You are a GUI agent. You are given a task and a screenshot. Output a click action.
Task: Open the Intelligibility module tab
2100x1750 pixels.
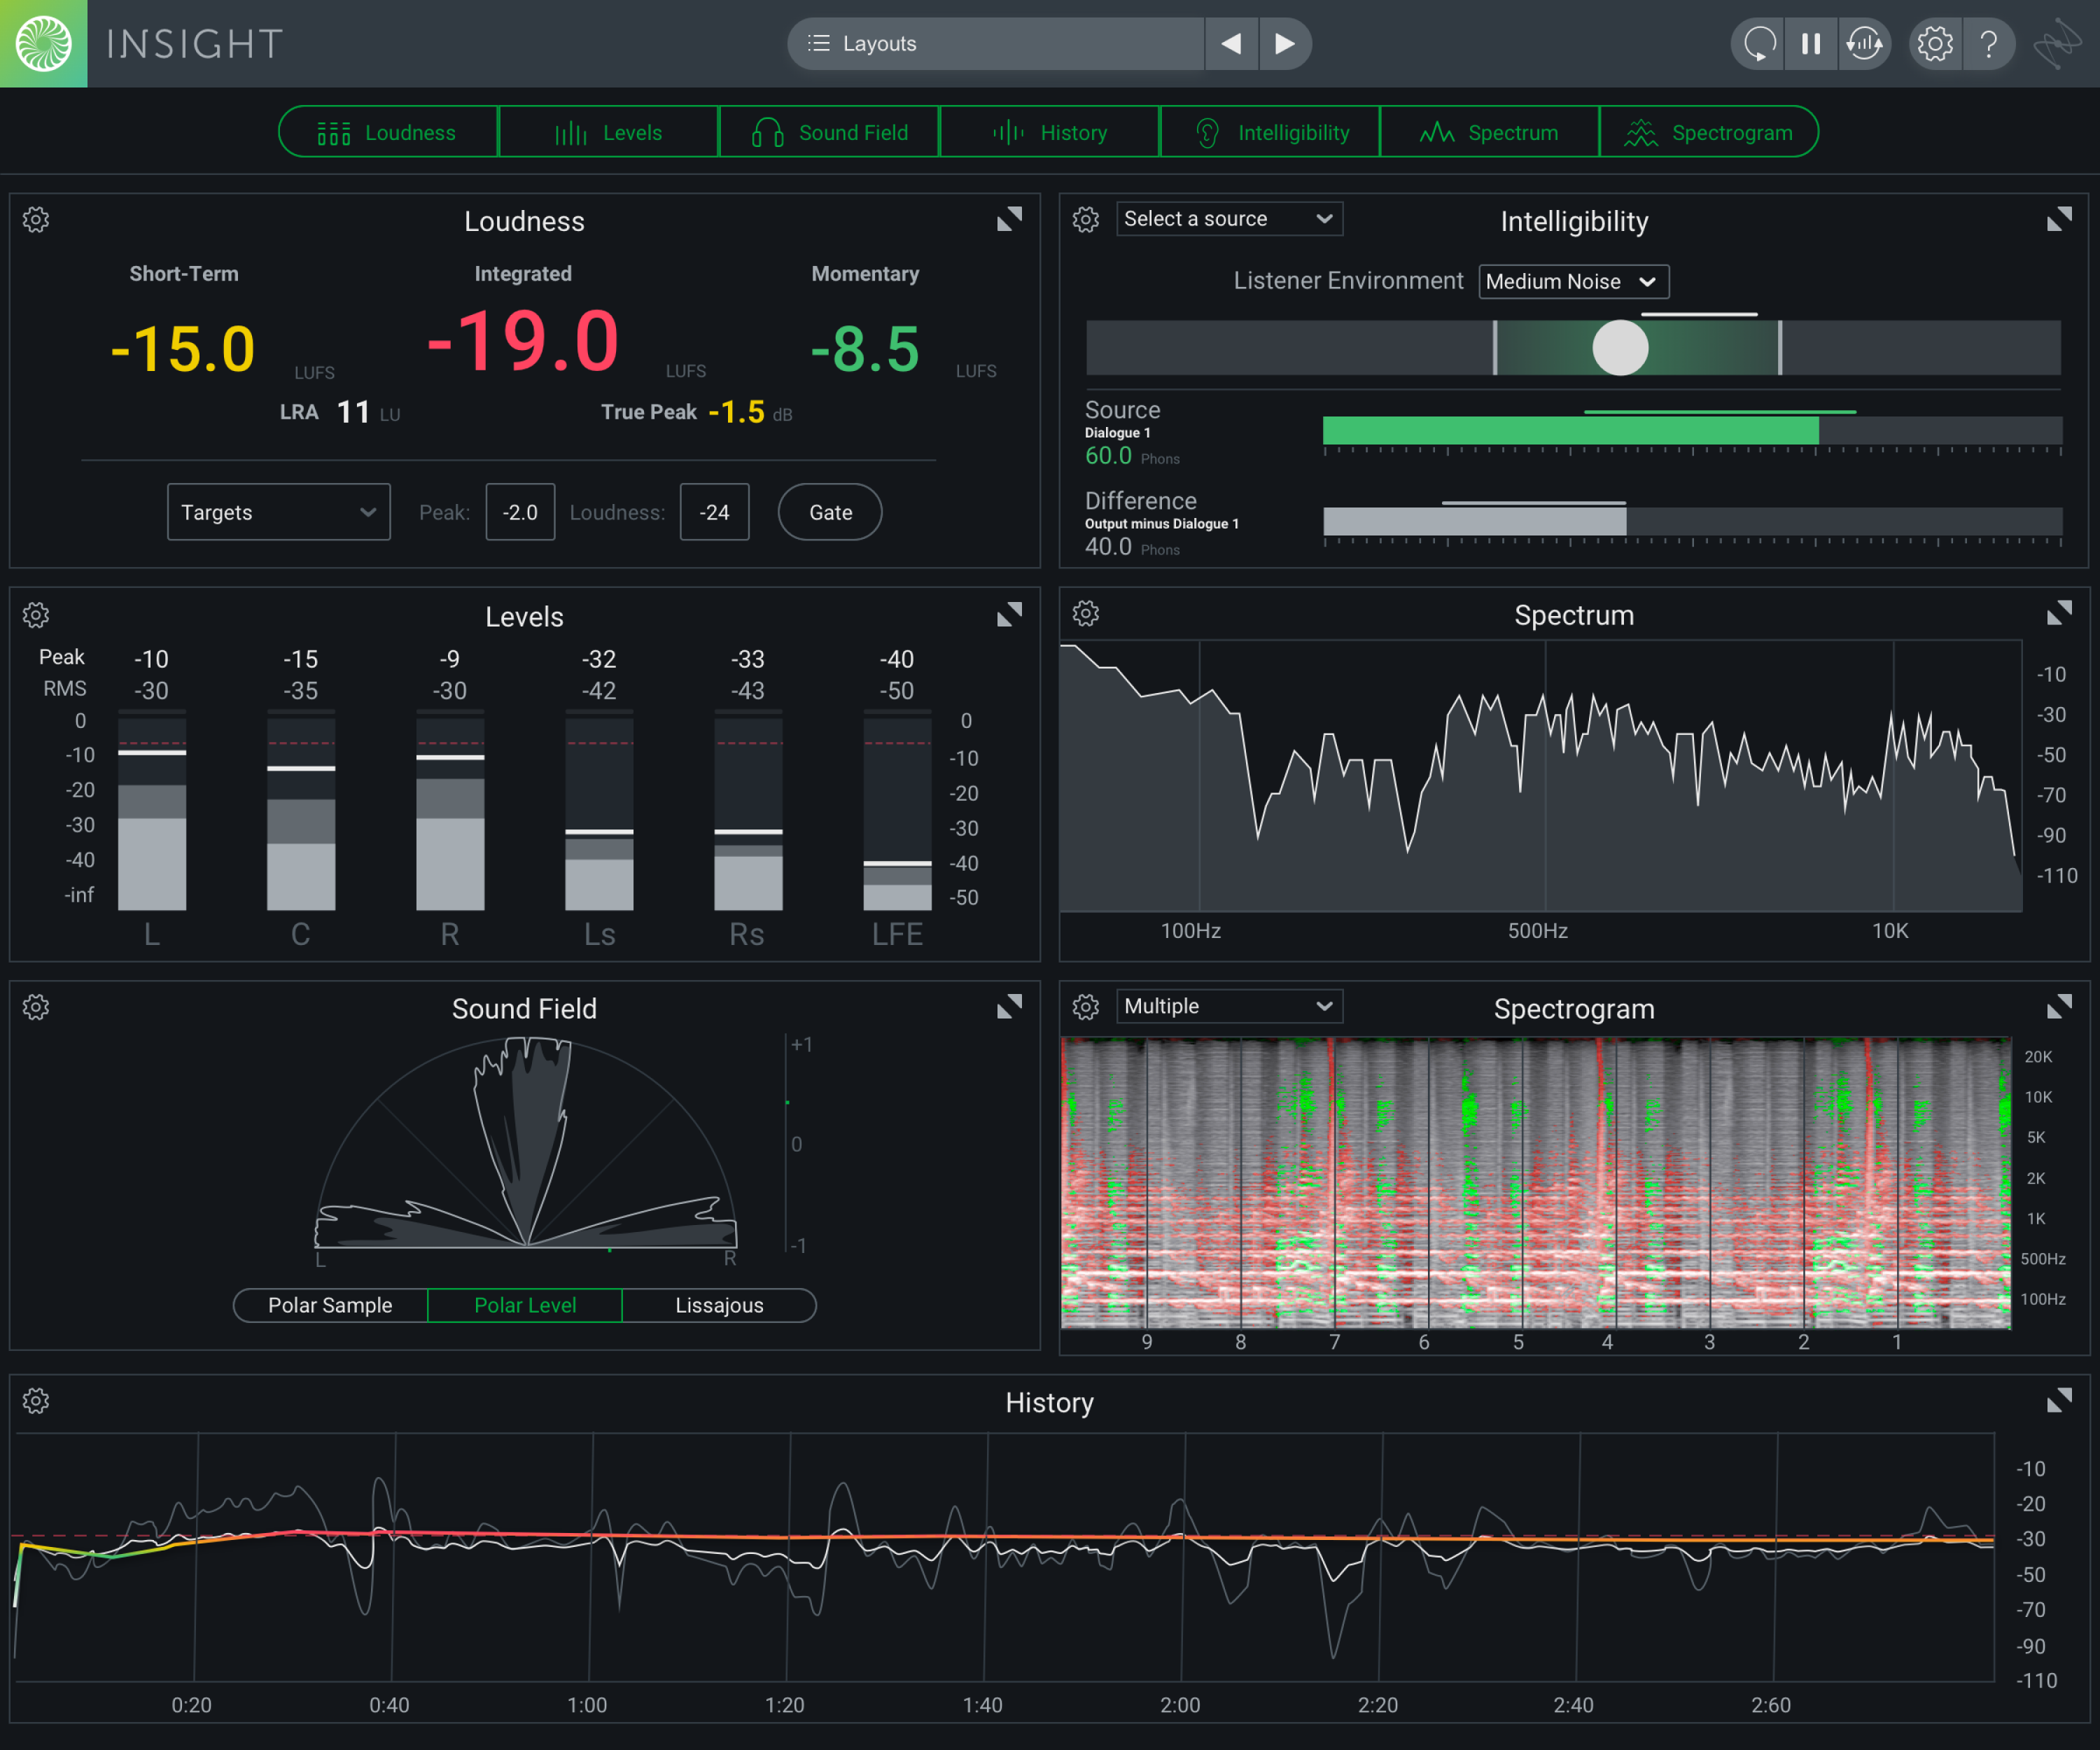click(1270, 131)
